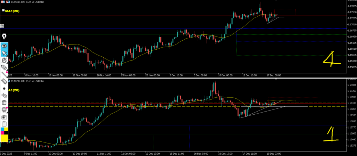357x156 pixels.
Task: Click the 13 Nov 08:00 time label
Action: (55, 75)
